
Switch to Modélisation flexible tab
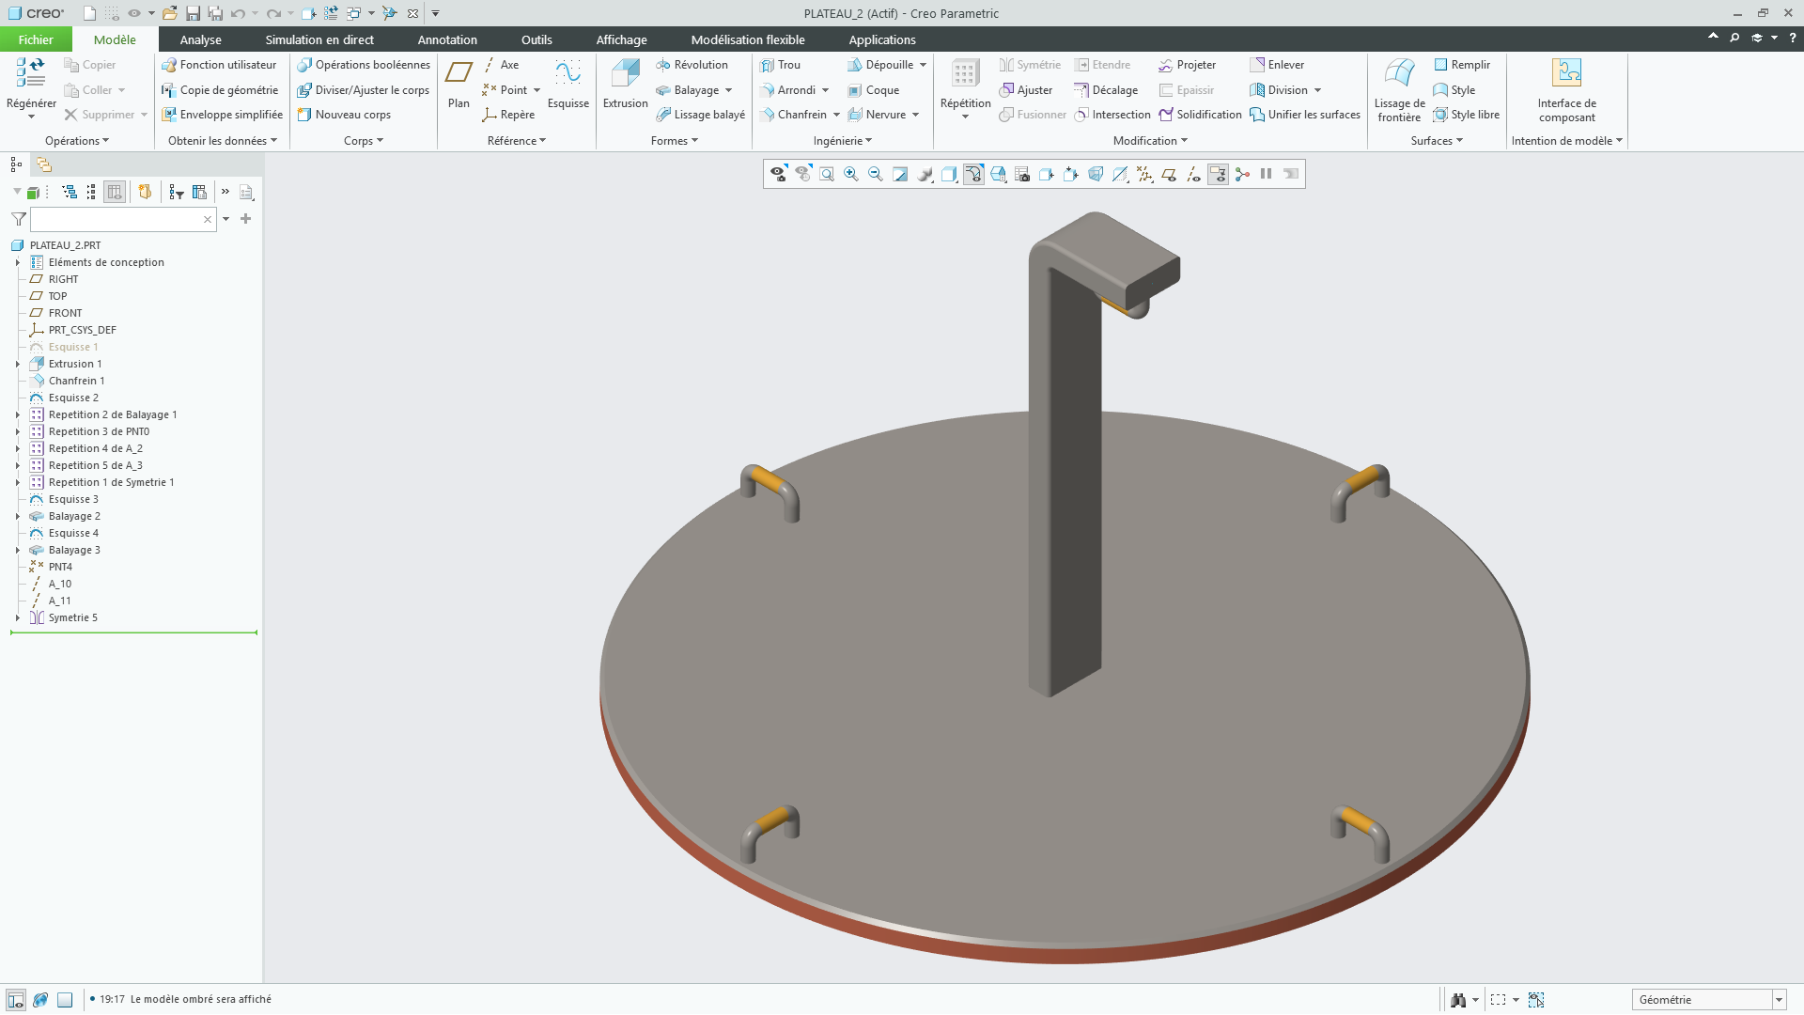(x=748, y=39)
